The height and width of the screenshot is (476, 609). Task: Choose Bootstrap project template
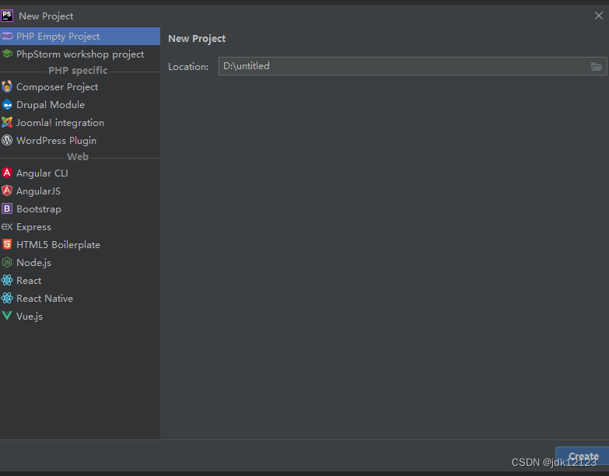(x=80, y=208)
